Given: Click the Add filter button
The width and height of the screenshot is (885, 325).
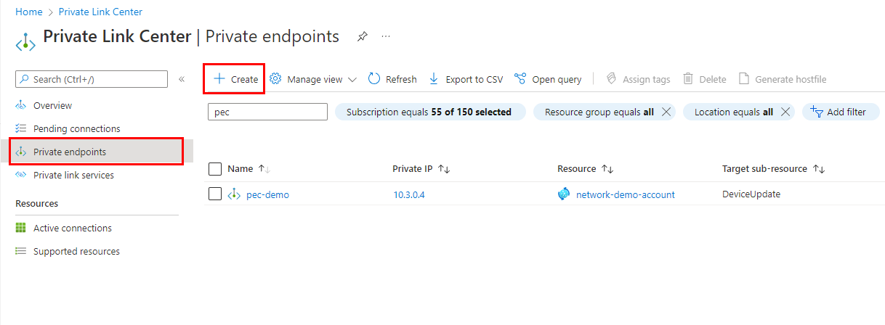Looking at the screenshot, I should [840, 112].
